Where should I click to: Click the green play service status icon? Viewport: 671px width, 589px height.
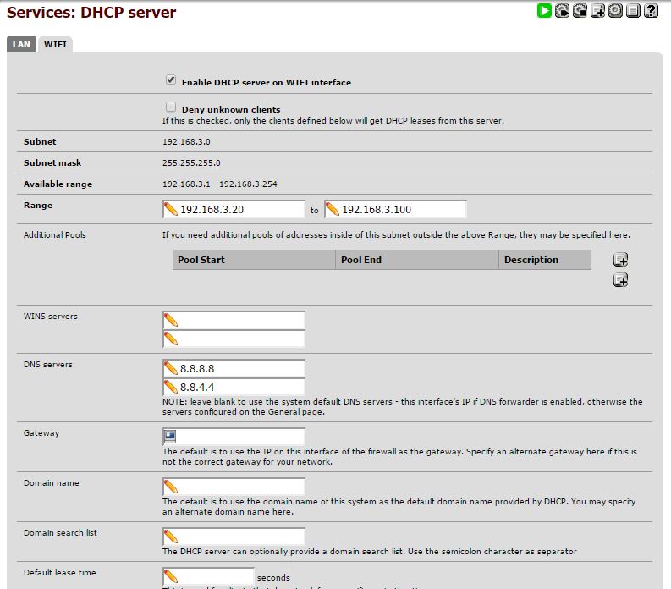pos(544,11)
